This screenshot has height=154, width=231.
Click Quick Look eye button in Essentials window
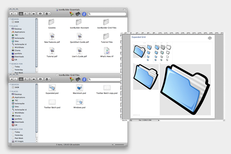click(x=40, y=14)
